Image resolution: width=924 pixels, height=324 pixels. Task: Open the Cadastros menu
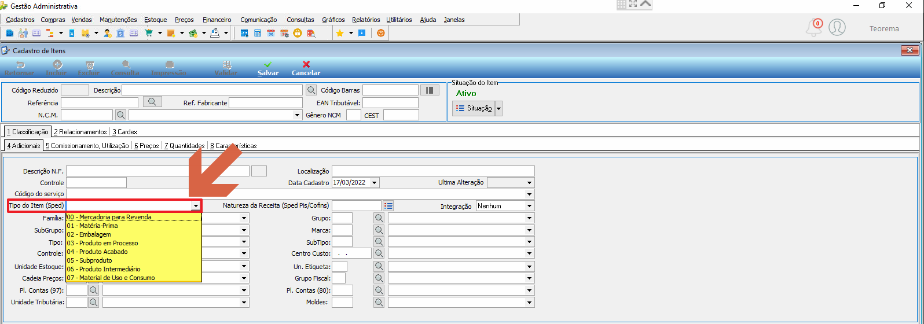pos(20,20)
